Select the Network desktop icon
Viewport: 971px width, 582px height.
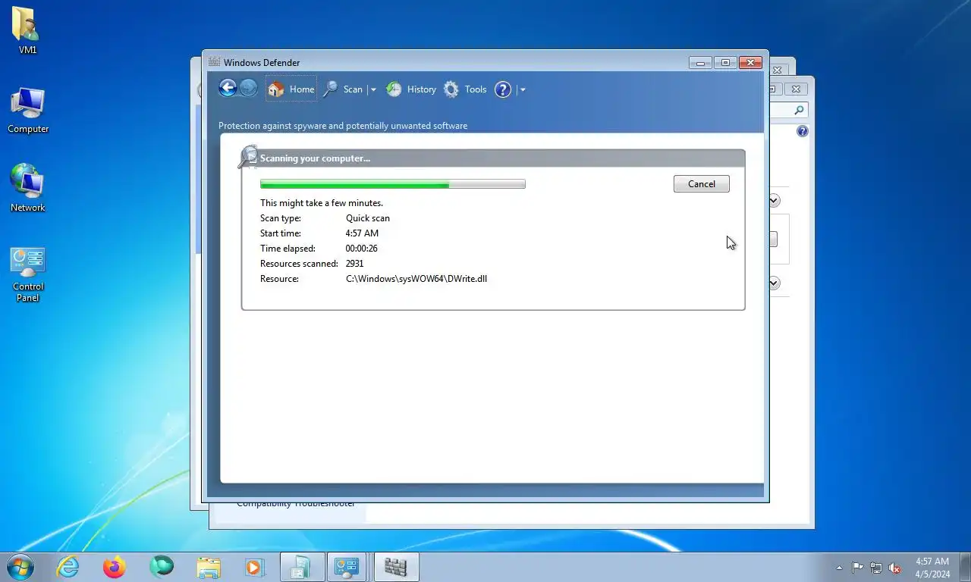click(x=28, y=188)
